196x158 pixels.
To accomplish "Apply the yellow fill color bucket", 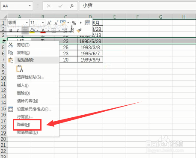I will pyautogui.click(x=33, y=30).
